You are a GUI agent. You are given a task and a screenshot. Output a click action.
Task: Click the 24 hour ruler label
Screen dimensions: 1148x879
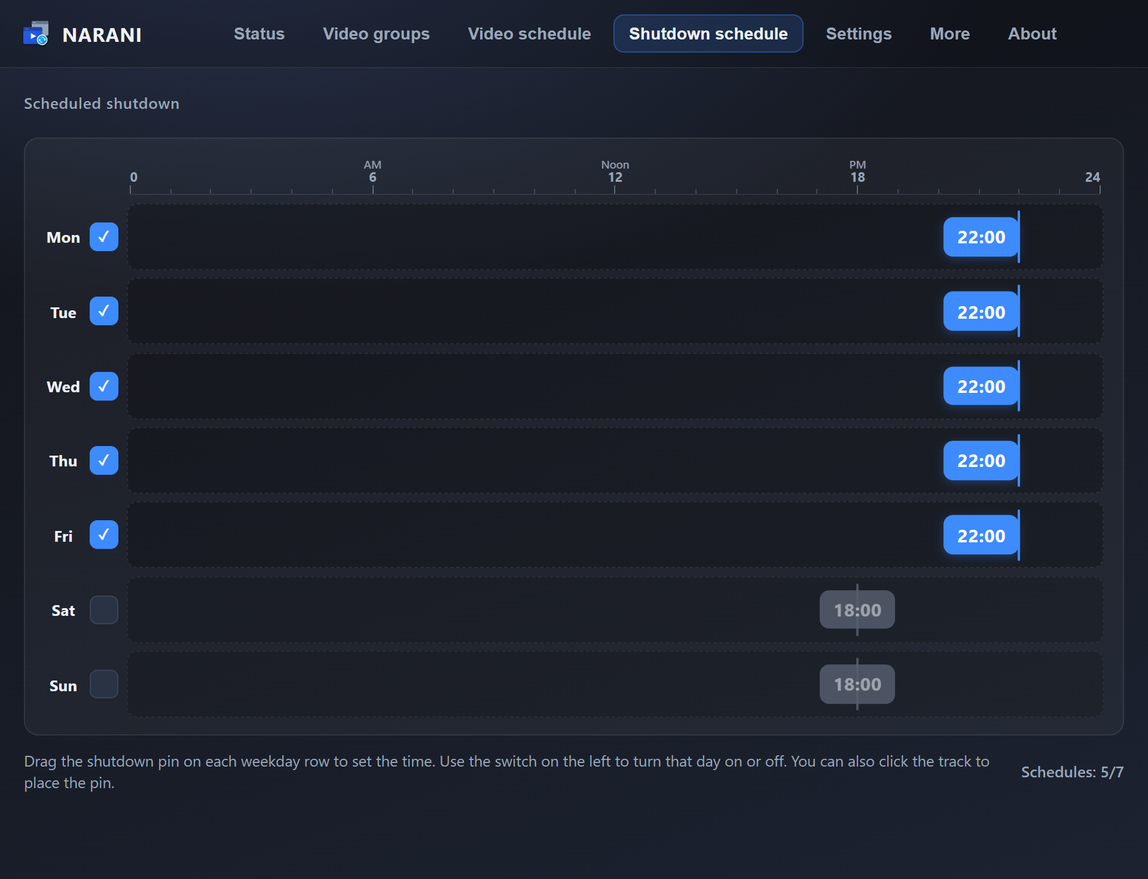coord(1092,177)
